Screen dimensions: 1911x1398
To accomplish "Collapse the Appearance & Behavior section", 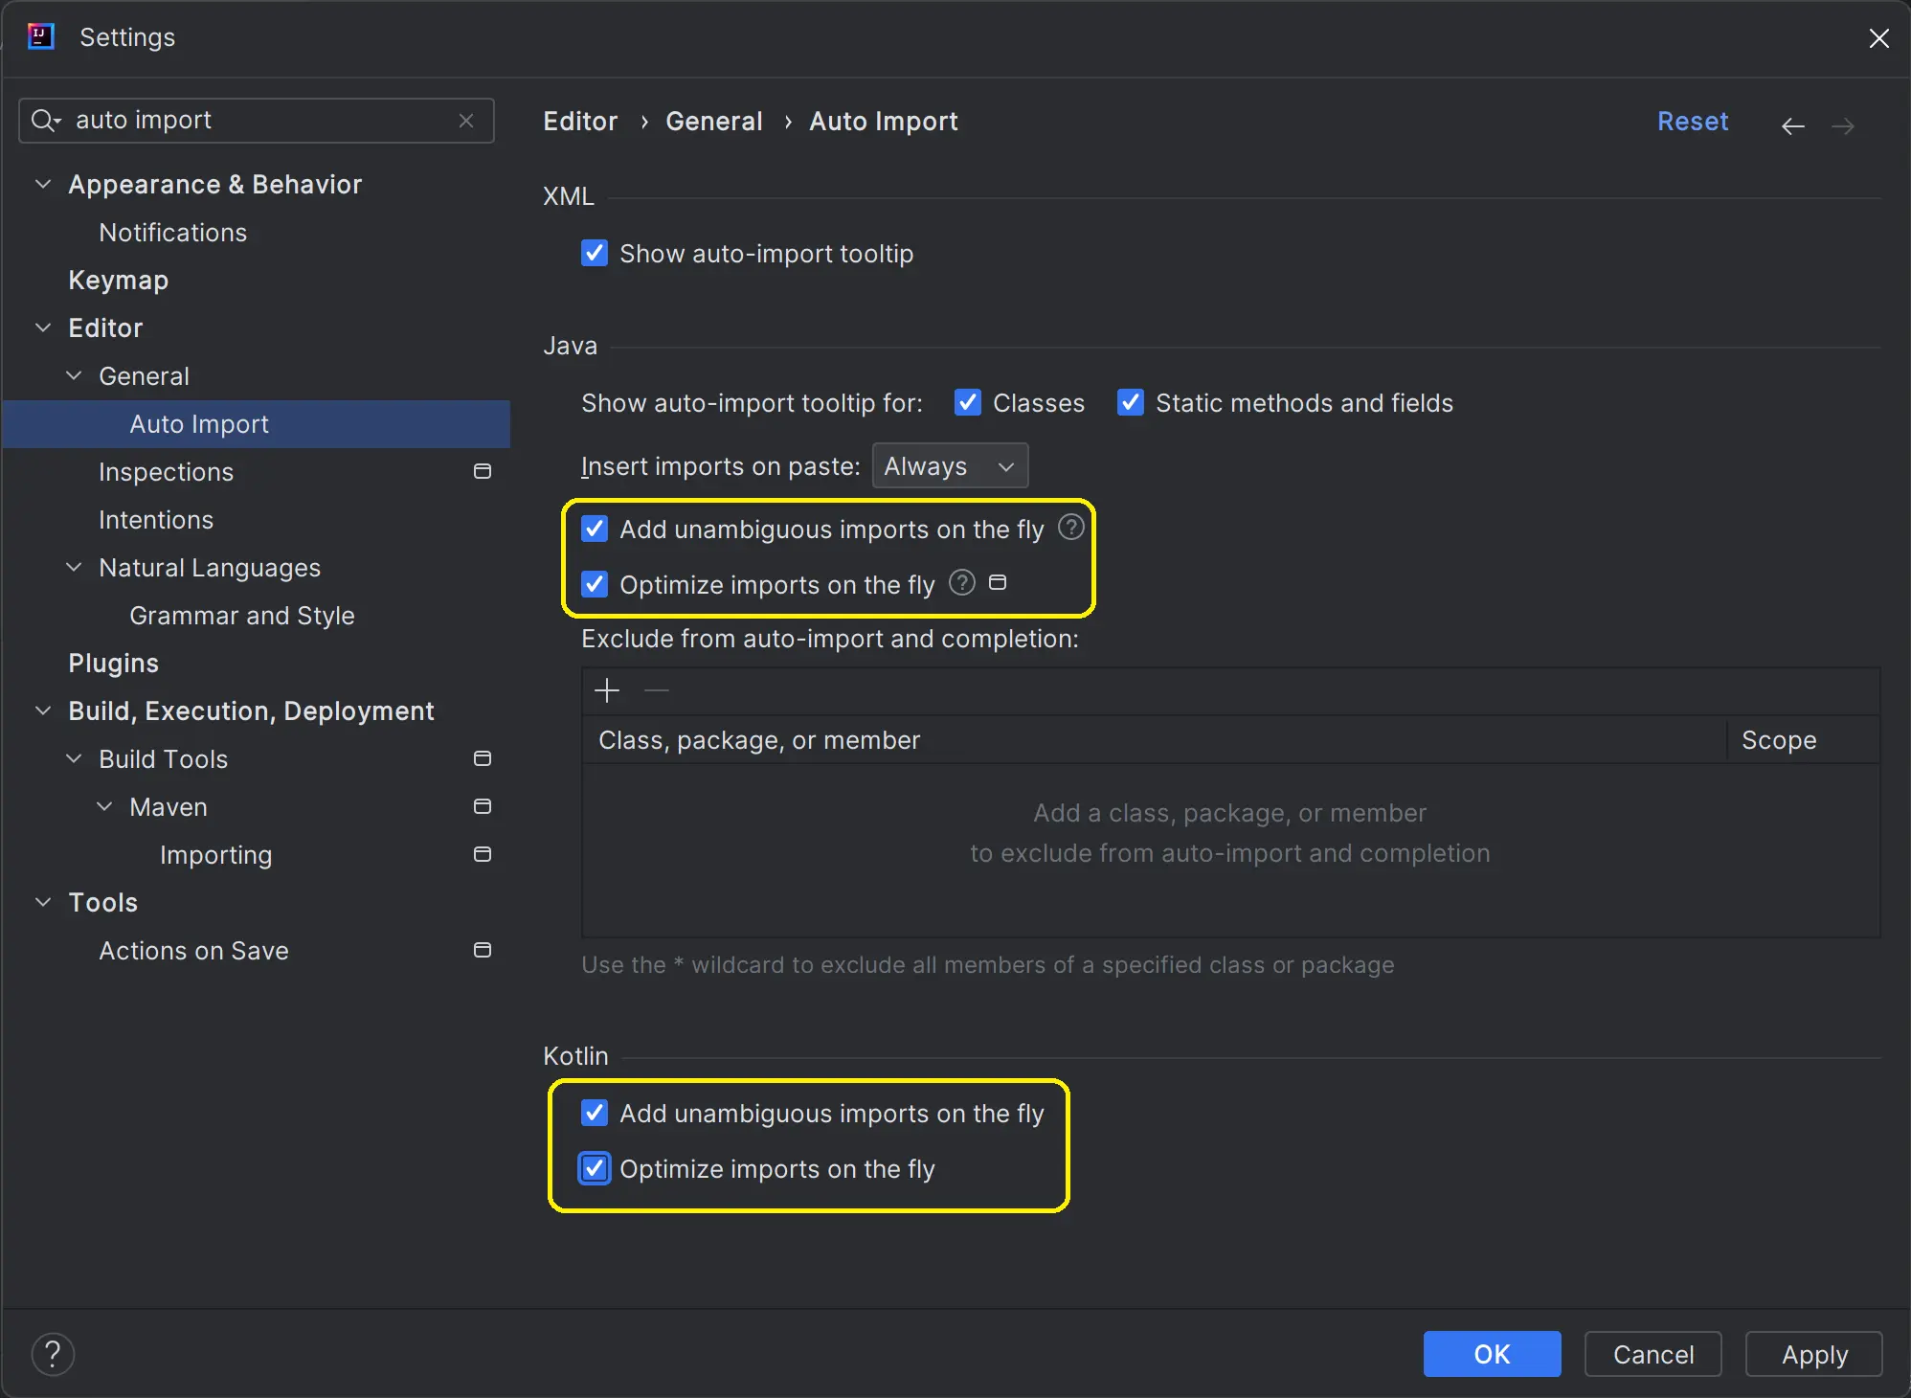I will 43,184.
